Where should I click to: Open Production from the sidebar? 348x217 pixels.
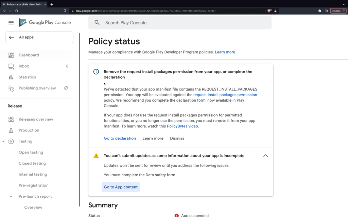(x=29, y=130)
